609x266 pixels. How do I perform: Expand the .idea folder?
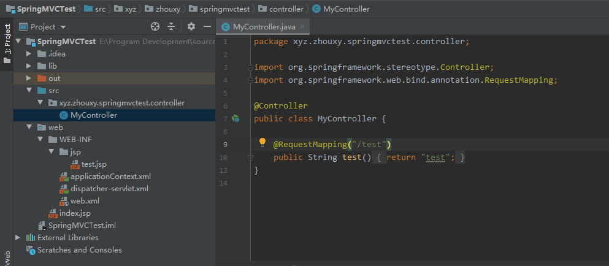point(29,54)
